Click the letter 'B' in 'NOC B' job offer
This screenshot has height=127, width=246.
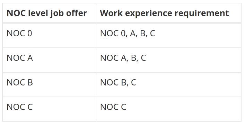coord(30,82)
